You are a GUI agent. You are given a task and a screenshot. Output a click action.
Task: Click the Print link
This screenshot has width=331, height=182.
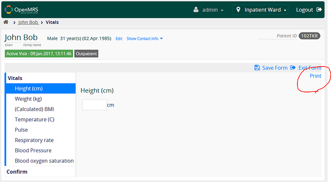pyautogui.click(x=315, y=76)
